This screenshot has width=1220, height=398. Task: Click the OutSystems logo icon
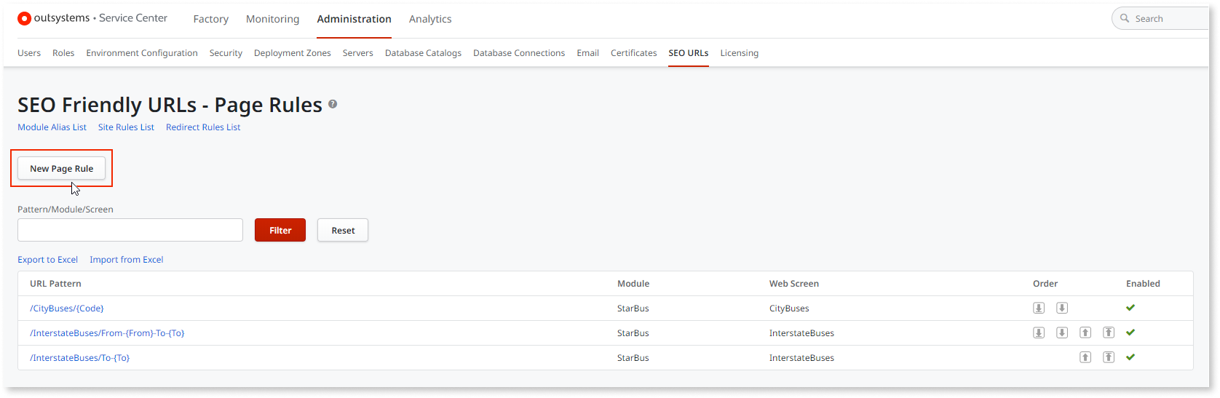click(24, 19)
